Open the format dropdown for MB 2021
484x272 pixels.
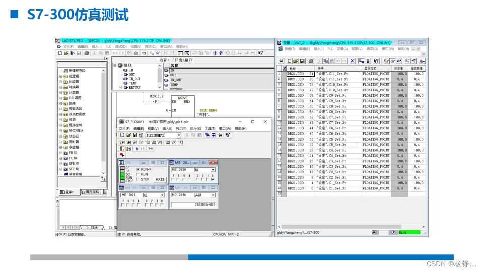click(162, 195)
